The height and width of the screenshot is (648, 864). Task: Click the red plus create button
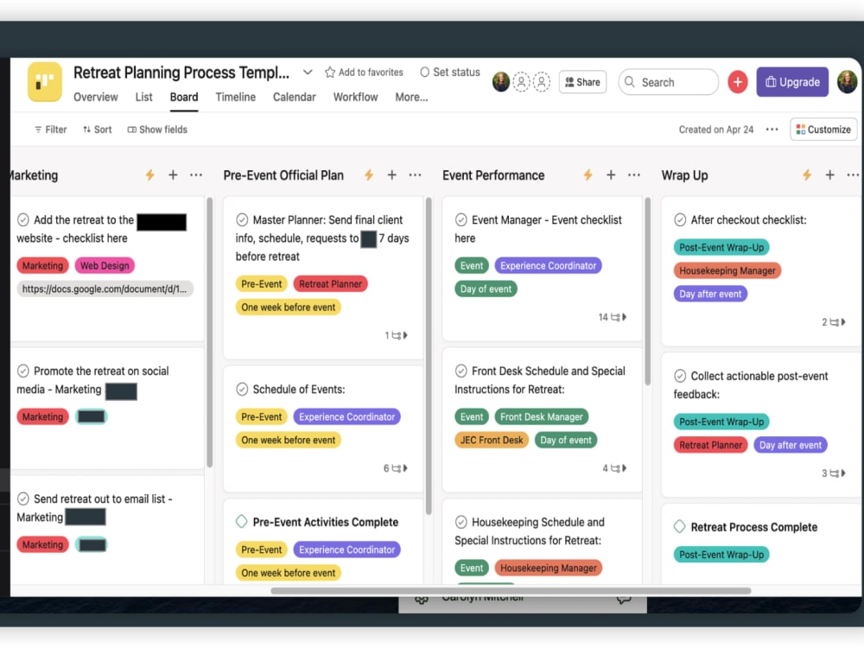pos(737,81)
